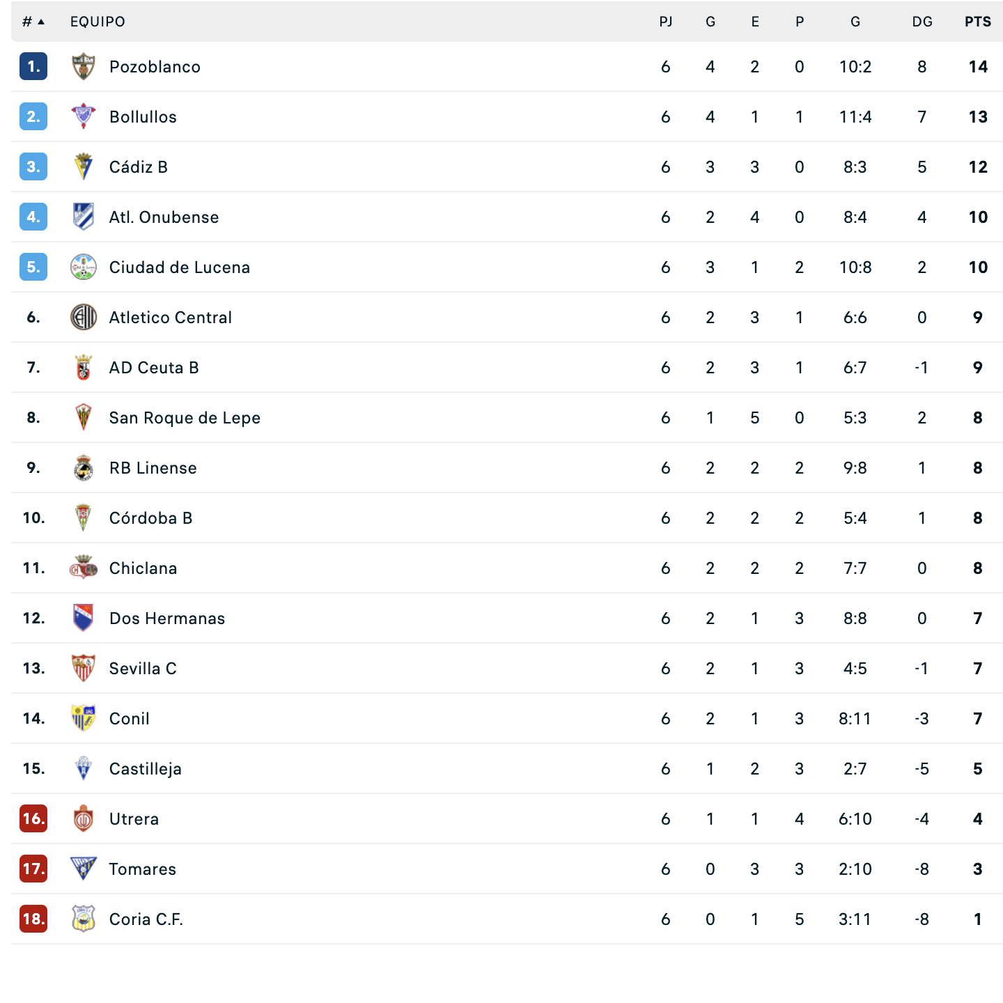
Task: Sort standings by PTS column header
Action: (x=977, y=22)
